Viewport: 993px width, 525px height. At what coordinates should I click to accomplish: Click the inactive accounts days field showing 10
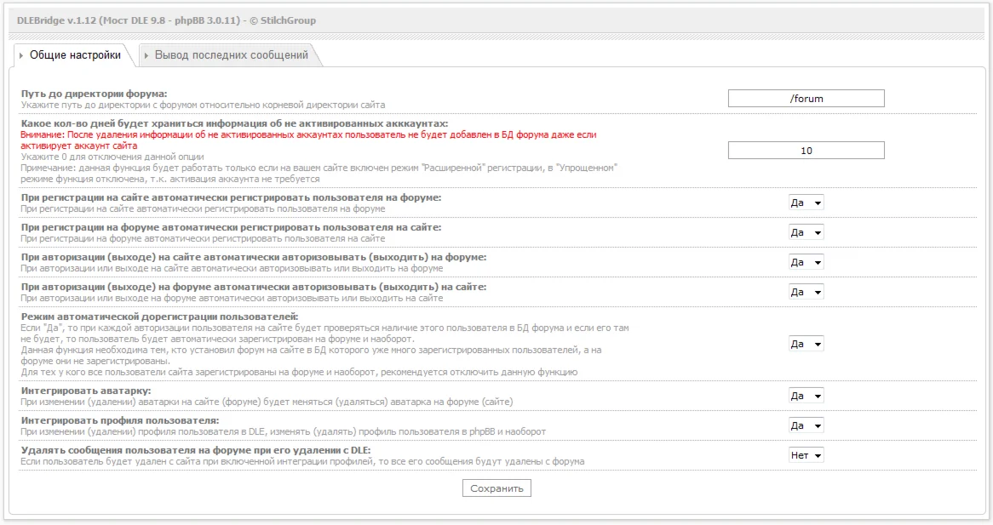coord(805,150)
